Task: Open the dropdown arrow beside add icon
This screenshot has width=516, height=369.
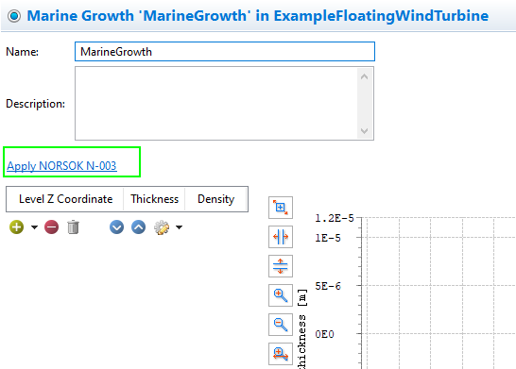Action: tap(34, 227)
